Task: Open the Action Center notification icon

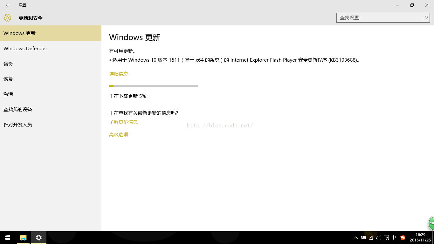Action: coord(386,238)
